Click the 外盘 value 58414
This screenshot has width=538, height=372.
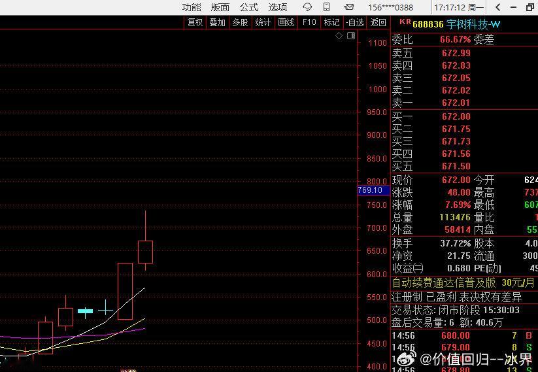458,229
